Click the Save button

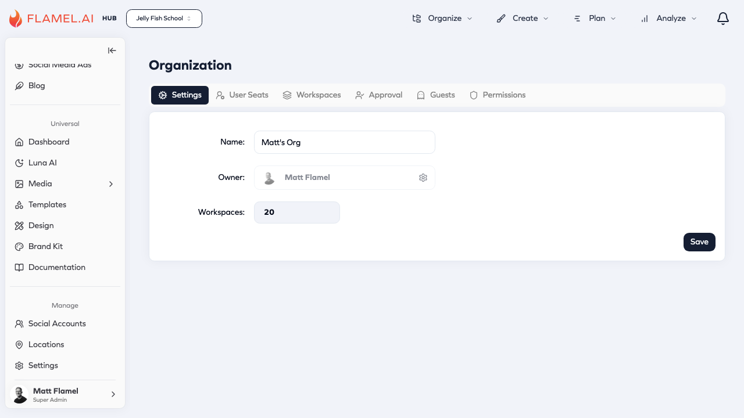click(x=699, y=242)
